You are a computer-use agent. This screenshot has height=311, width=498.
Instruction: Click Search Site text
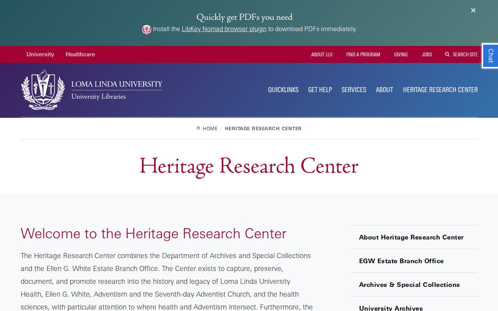[465, 54]
